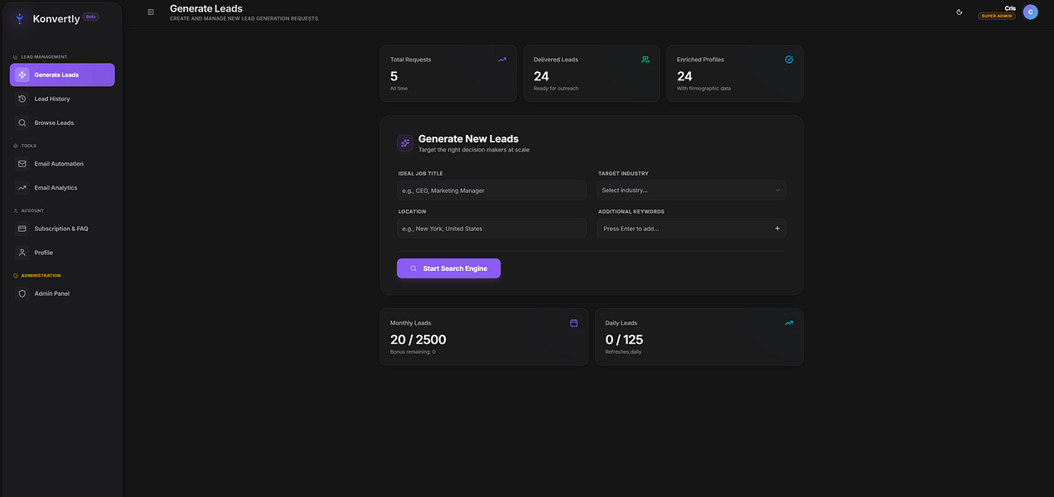Click the Select industry chevron arrow

tap(777, 191)
